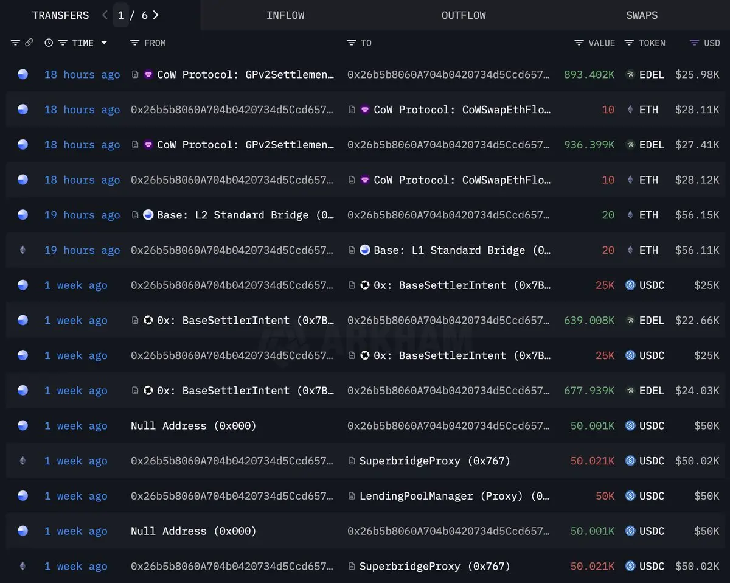730x583 pixels.
Task: Select the TRANSFERS tab
Action: click(60, 15)
